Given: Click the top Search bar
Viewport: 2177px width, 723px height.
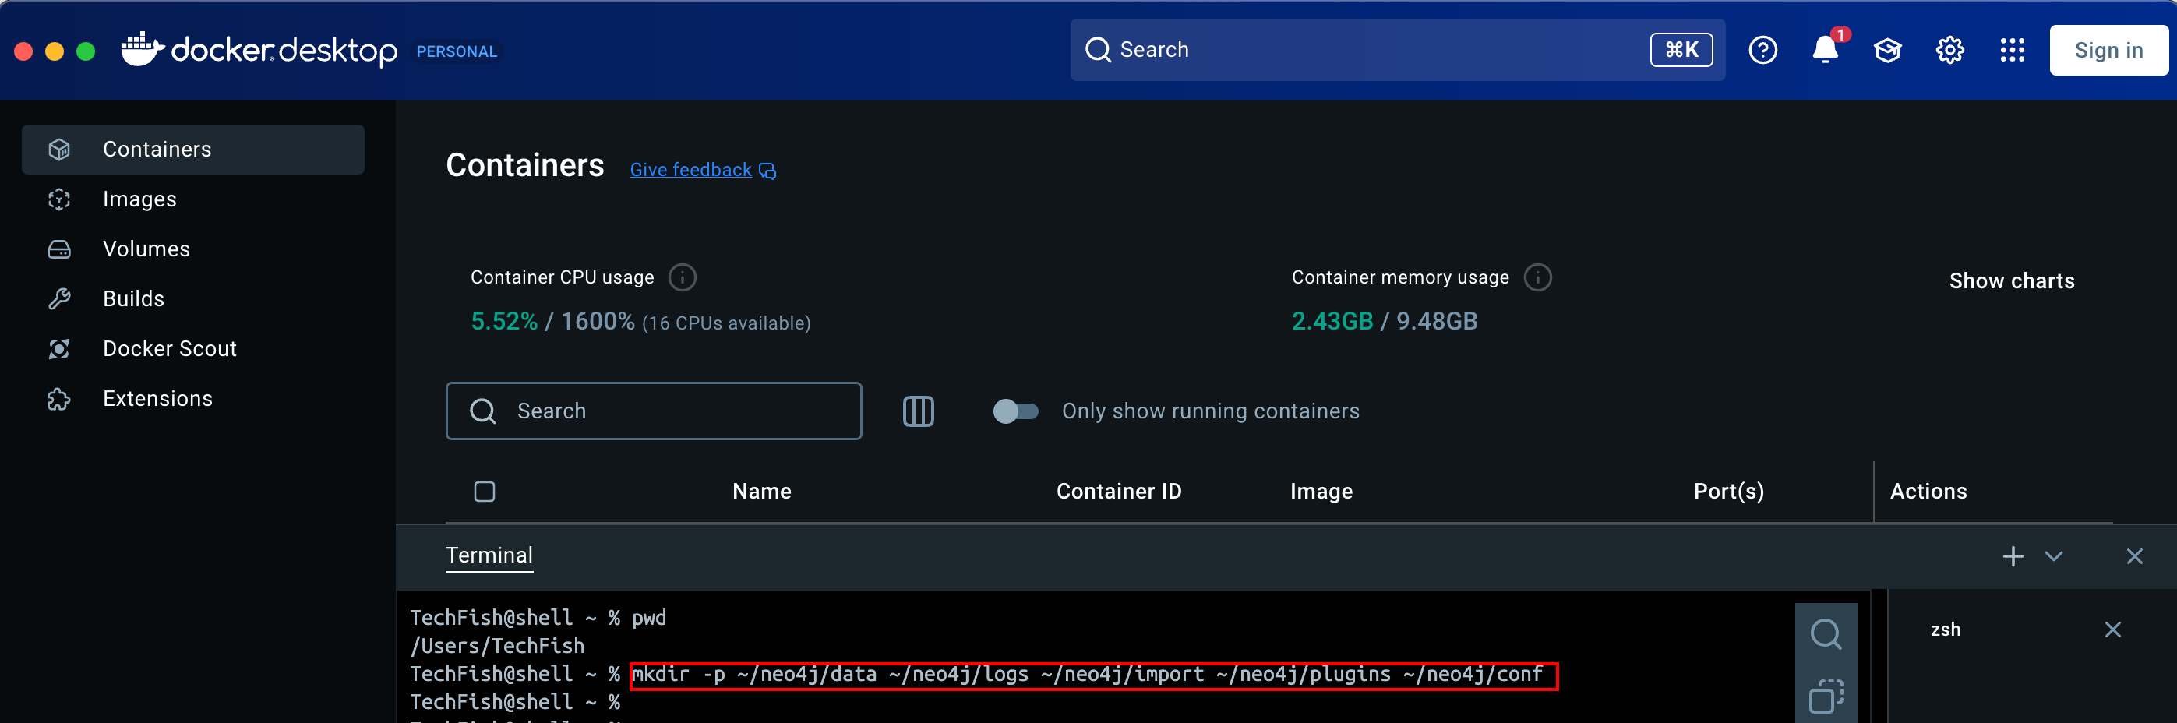Looking at the screenshot, I should (1397, 50).
